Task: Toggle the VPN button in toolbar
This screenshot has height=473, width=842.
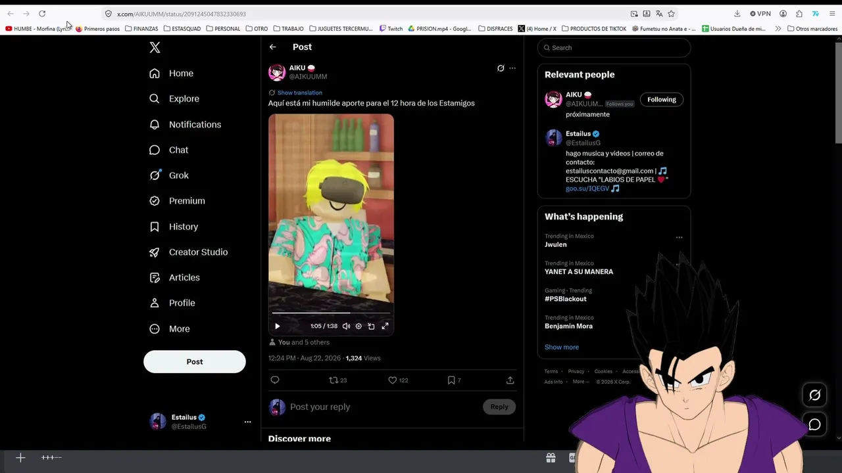Action: (x=760, y=14)
